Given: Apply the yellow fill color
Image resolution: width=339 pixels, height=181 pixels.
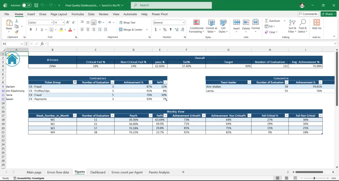Looking at the screenshot, I should (x=61, y=30).
